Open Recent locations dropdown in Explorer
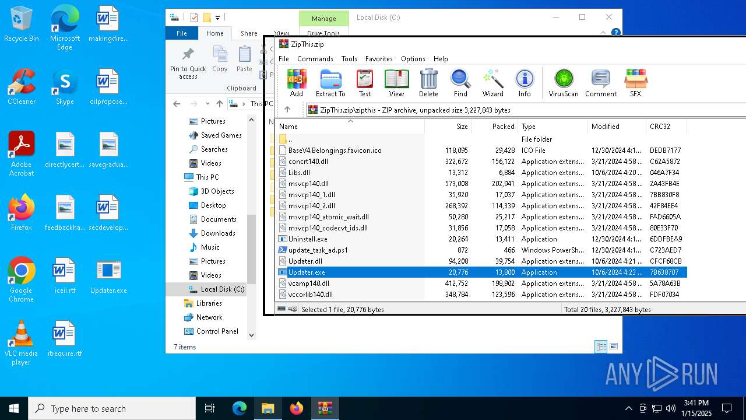Viewport: 746px width, 420px height. [x=207, y=104]
